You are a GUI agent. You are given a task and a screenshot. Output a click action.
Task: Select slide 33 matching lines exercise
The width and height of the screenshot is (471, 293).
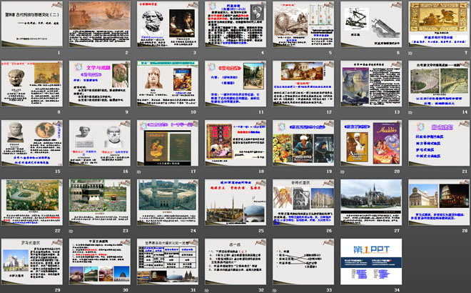pos(303,262)
